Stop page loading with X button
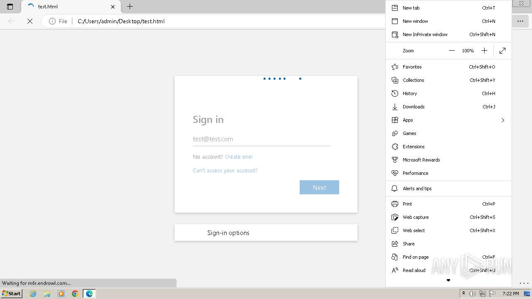The height and width of the screenshot is (299, 532). click(30, 21)
